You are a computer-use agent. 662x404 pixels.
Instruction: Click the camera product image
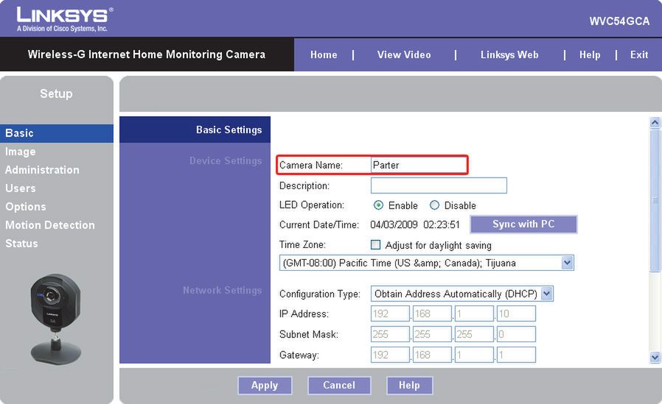[x=56, y=320]
